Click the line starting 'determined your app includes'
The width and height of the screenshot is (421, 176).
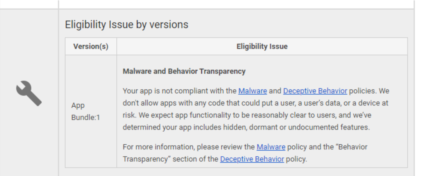pos(246,127)
